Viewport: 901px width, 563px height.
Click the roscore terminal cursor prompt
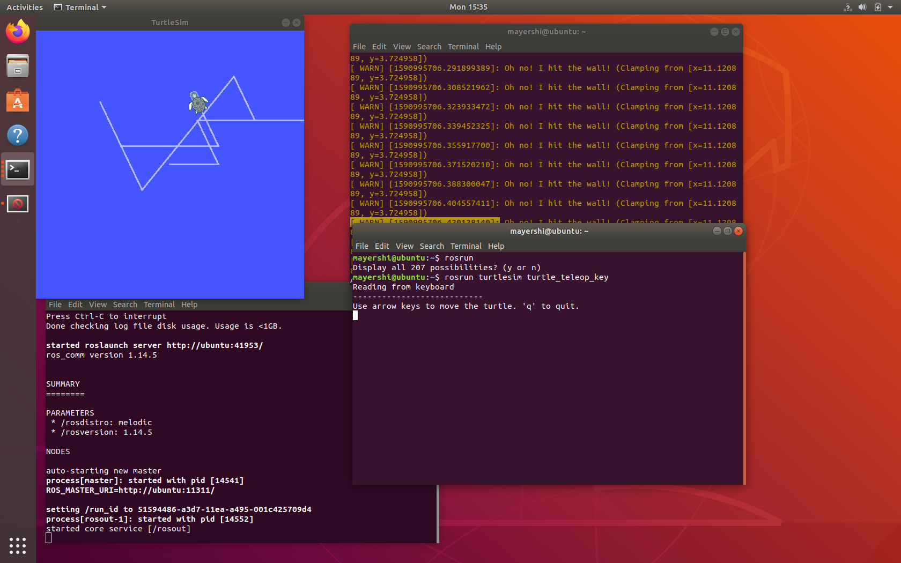(x=49, y=538)
